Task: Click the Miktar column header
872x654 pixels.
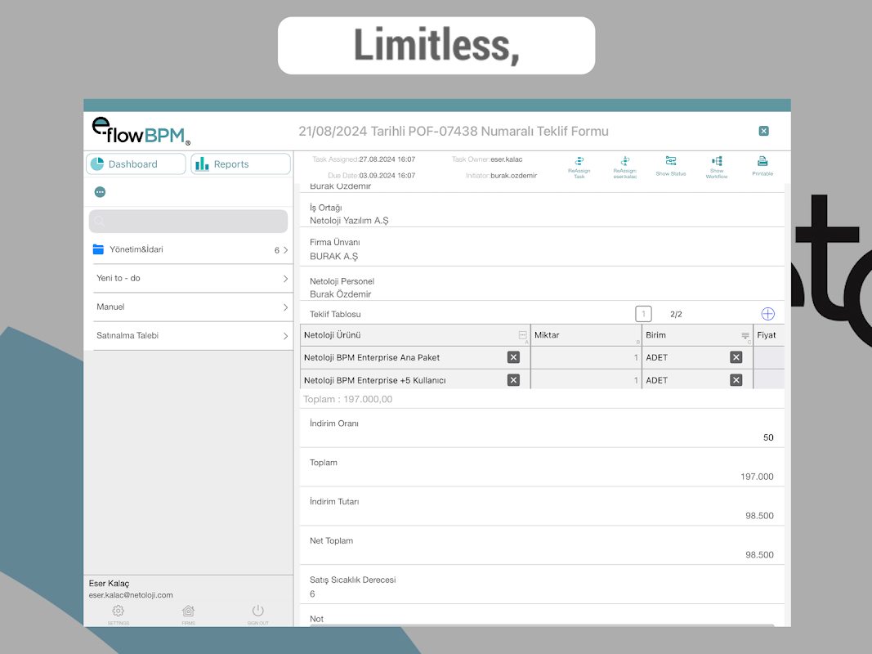Action: point(586,335)
